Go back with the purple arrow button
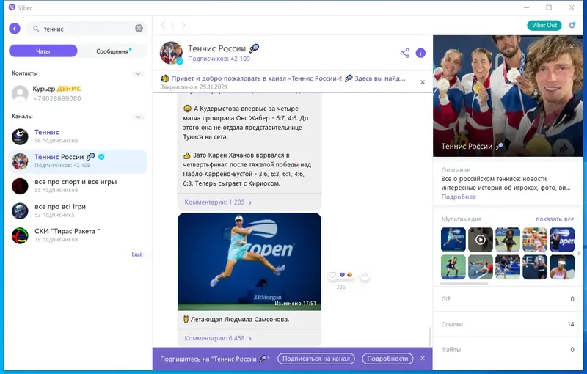This screenshot has width=587, height=374. click(x=15, y=29)
